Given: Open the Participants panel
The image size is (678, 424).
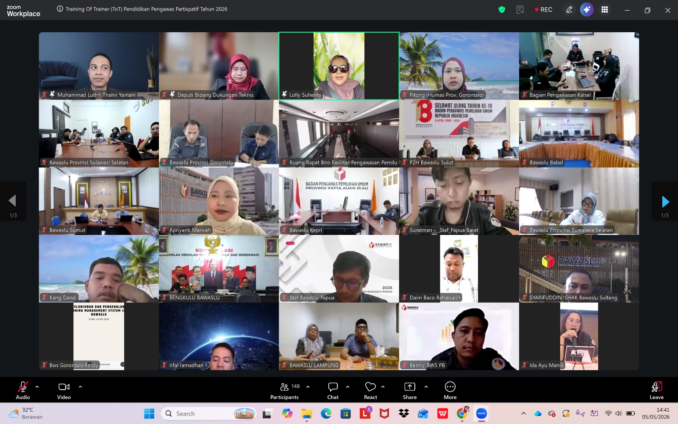Looking at the screenshot, I should point(285,390).
